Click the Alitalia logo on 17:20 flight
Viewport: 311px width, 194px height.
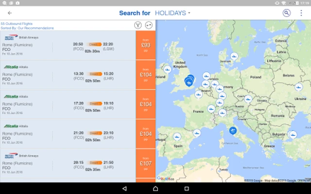[x=11, y=97]
